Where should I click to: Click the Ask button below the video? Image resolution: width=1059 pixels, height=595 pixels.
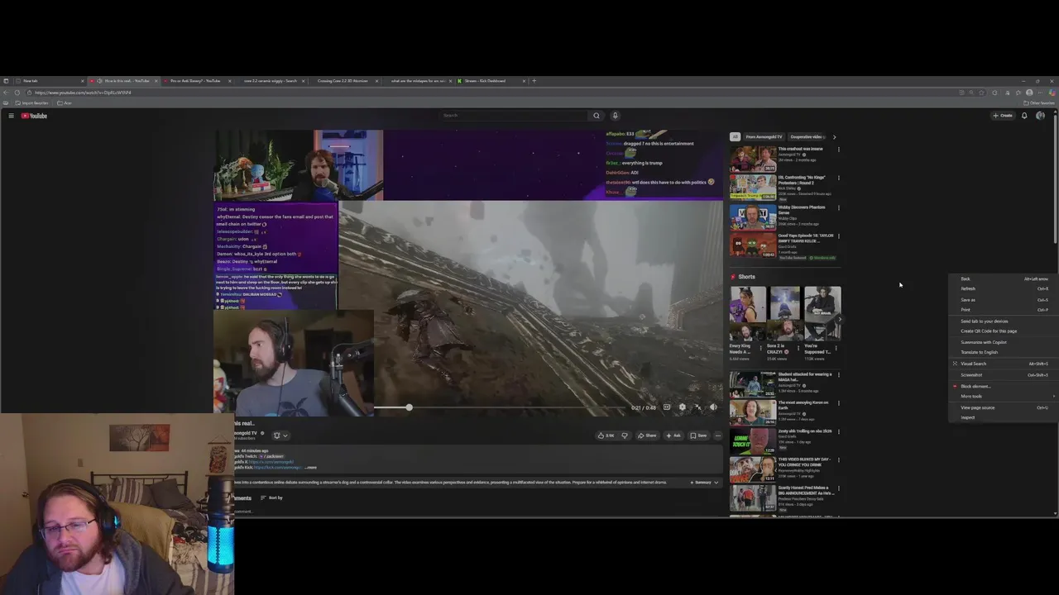click(x=673, y=436)
